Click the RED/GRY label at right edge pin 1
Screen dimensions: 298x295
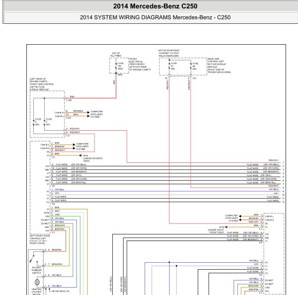coord(274,160)
